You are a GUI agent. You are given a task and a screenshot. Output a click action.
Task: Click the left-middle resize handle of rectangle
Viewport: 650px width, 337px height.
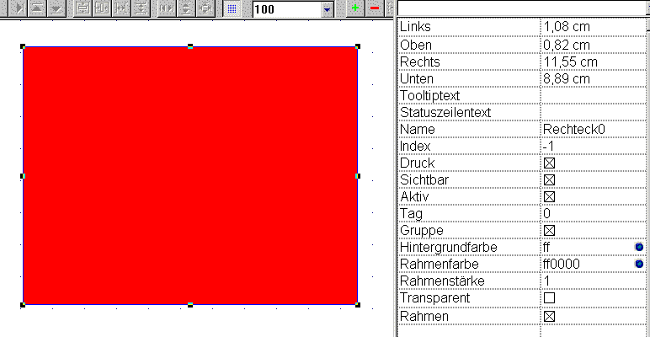[x=23, y=176]
